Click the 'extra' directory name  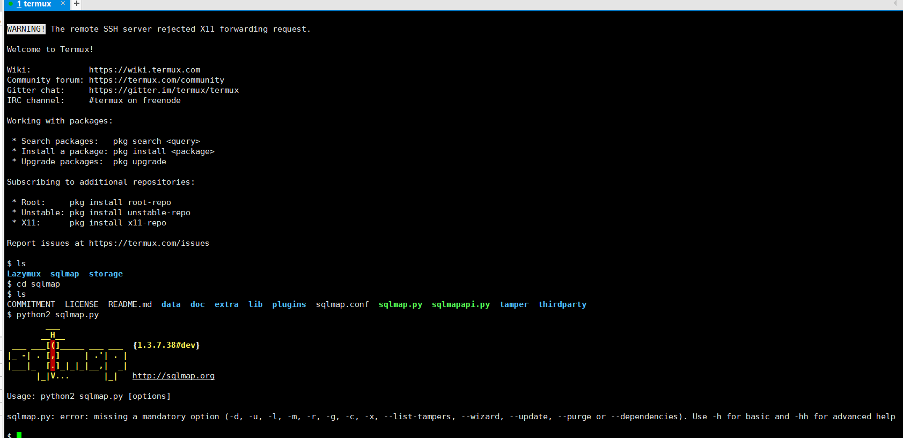click(x=226, y=304)
